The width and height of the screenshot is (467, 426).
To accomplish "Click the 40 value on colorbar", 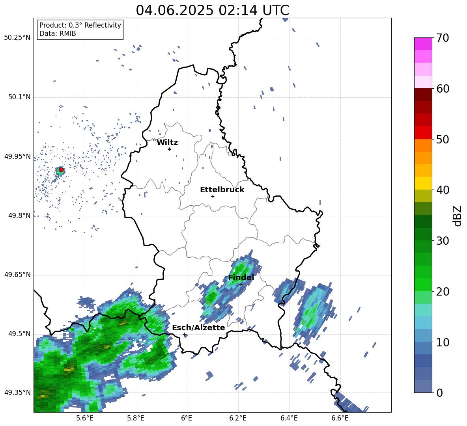I will point(443,190).
